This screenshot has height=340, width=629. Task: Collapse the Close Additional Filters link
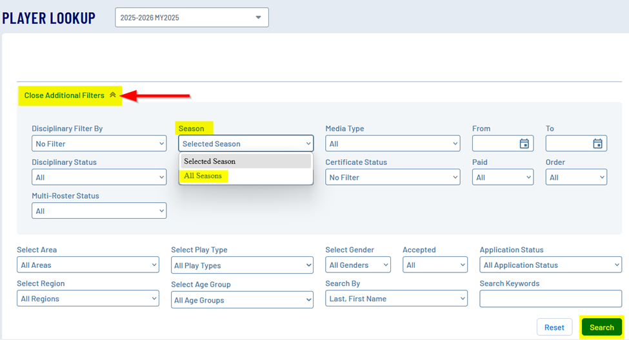pyautogui.click(x=65, y=95)
